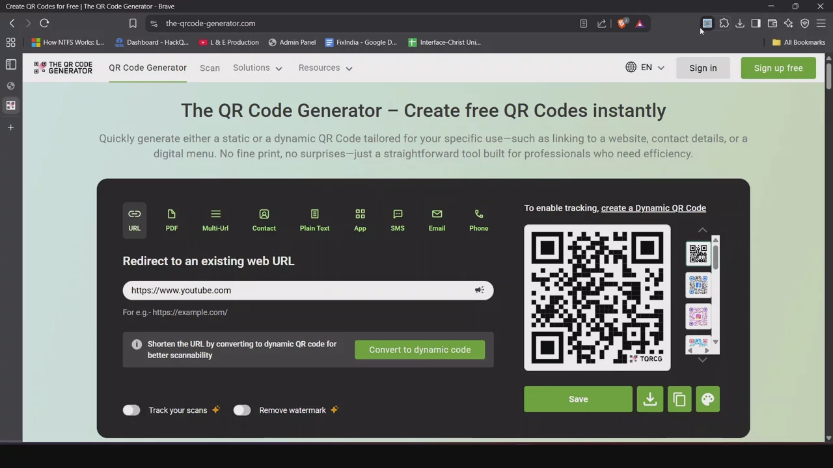Open the browser downloads icon
Screen dimensions: 833x468
point(740,23)
